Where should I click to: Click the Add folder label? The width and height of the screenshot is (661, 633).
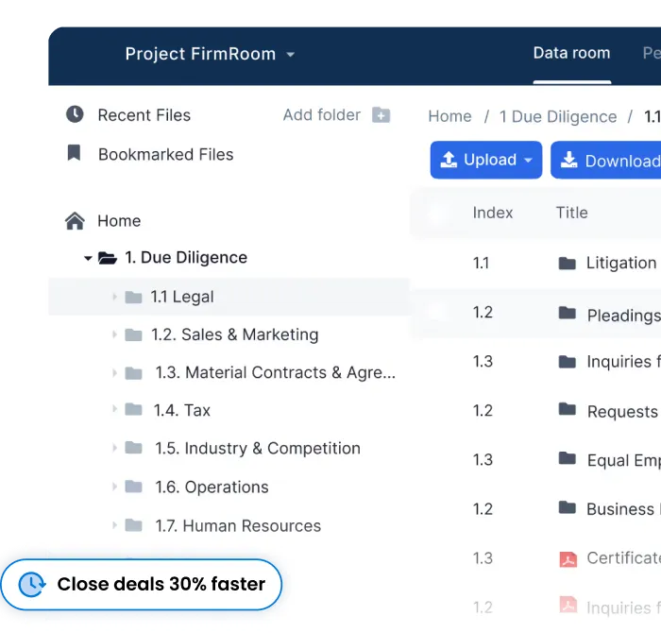322,114
